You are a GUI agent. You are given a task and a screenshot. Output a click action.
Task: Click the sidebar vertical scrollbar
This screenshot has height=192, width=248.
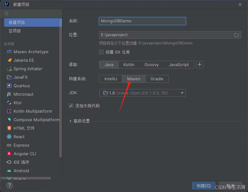click(61, 88)
